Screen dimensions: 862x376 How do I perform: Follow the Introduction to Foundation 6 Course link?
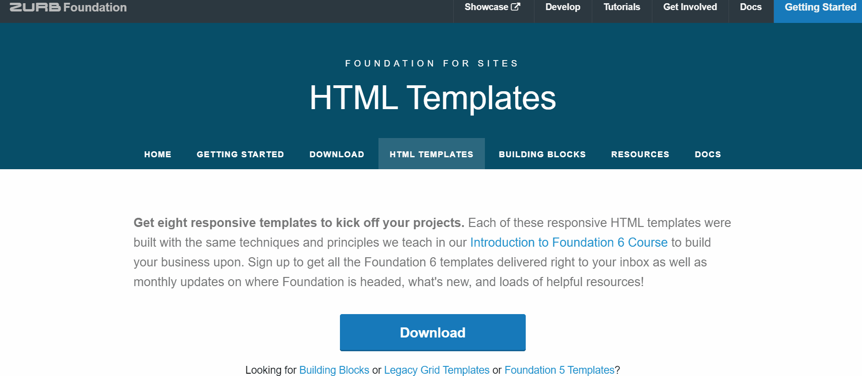569,242
